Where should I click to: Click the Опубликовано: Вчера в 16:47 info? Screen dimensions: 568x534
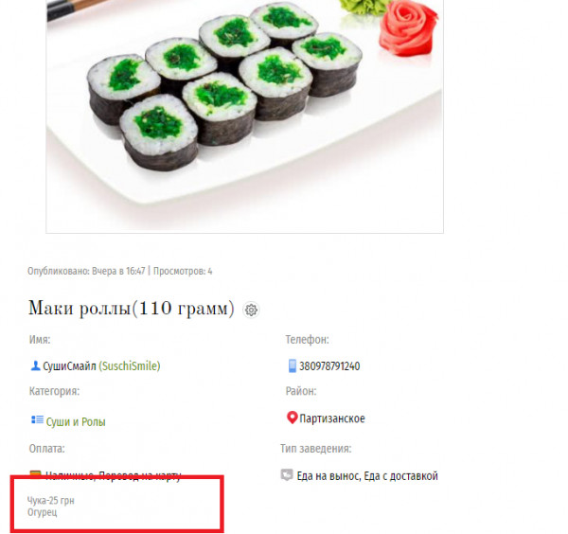86,271
